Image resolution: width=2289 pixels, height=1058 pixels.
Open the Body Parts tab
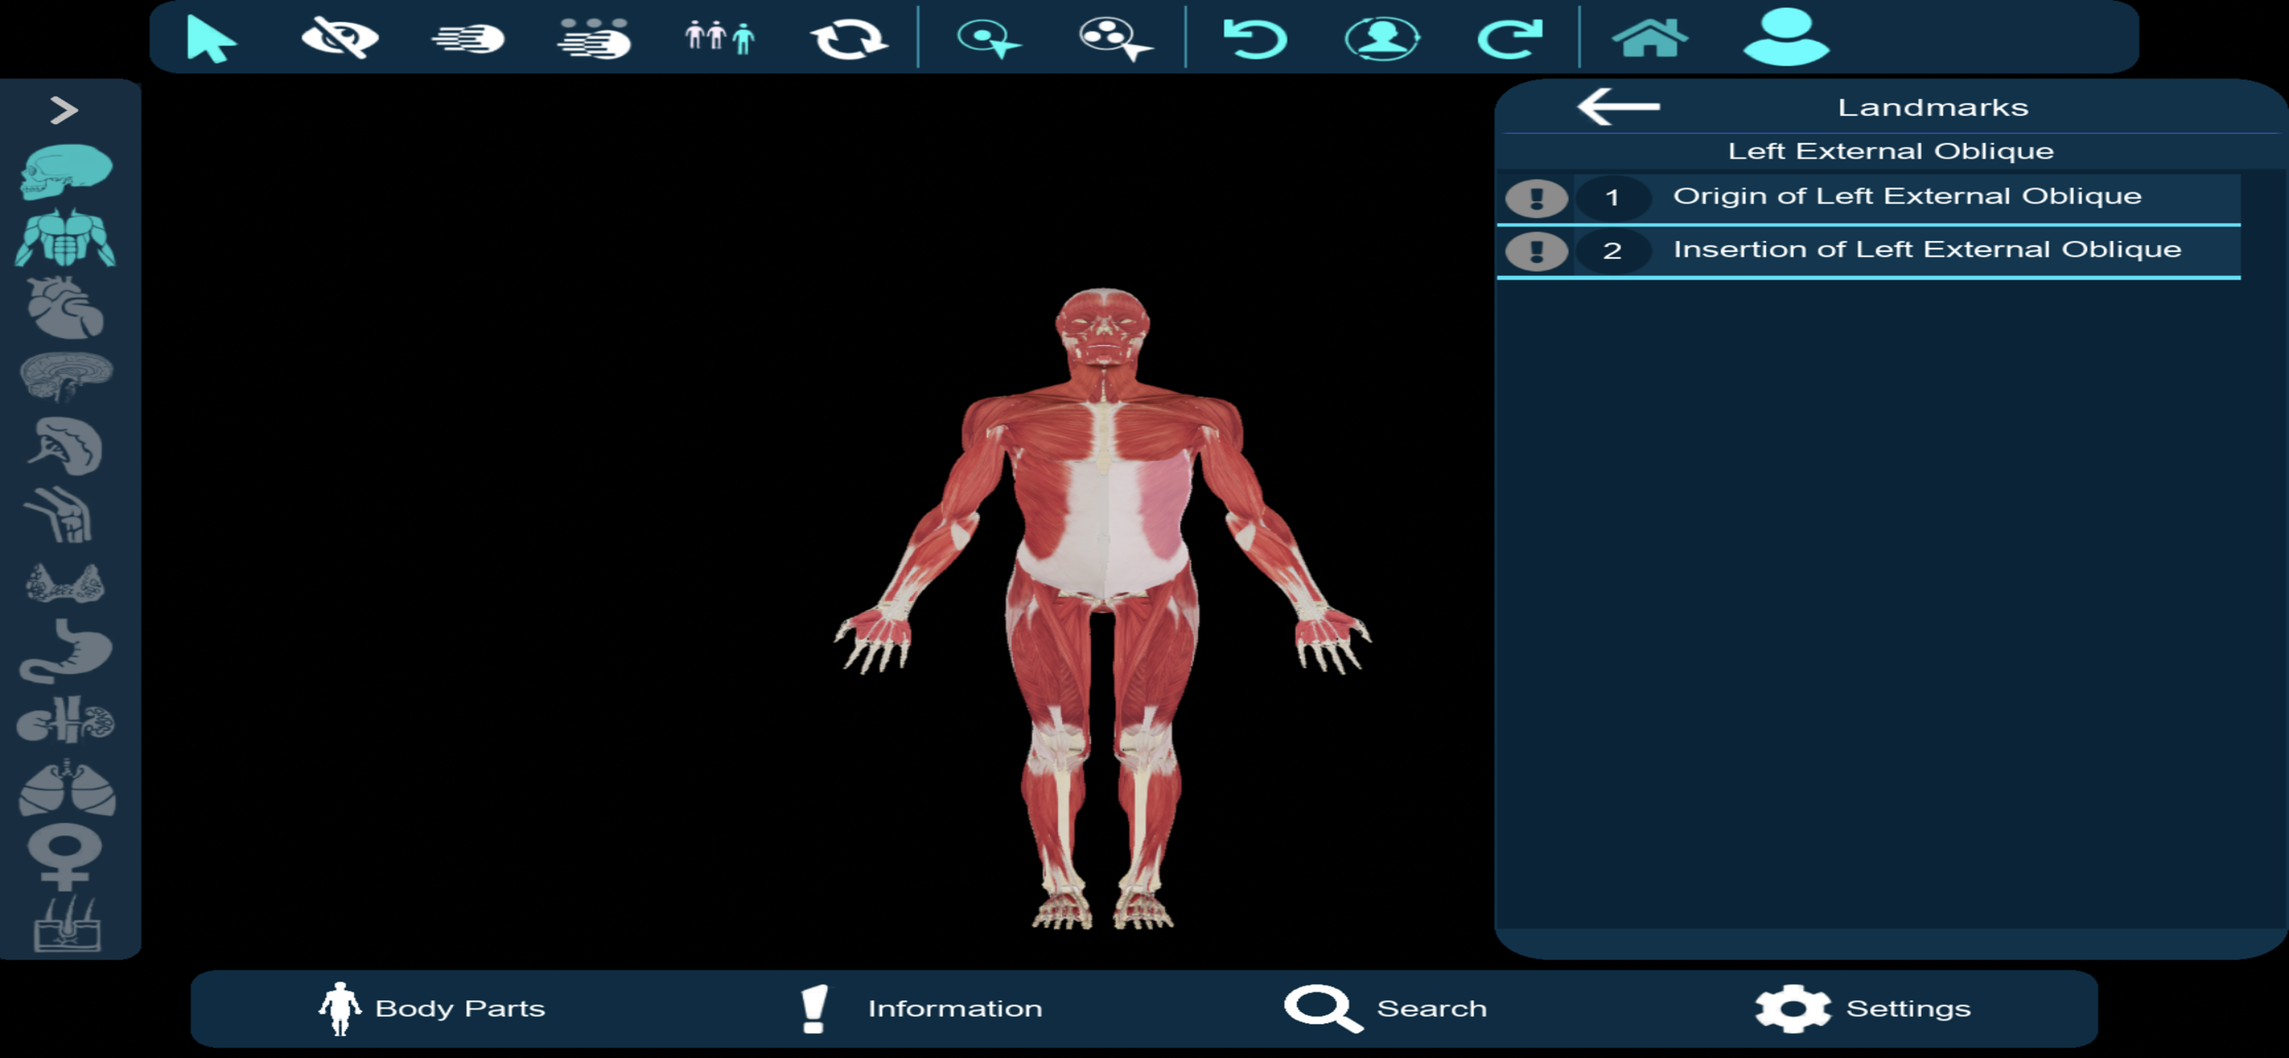click(432, 1009)
